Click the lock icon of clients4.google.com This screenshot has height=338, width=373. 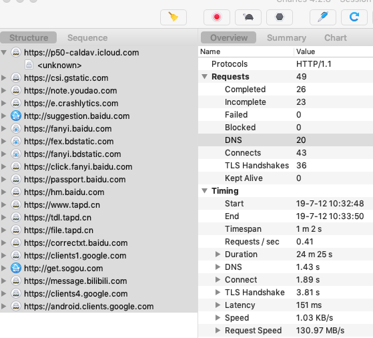click(16, 294)
